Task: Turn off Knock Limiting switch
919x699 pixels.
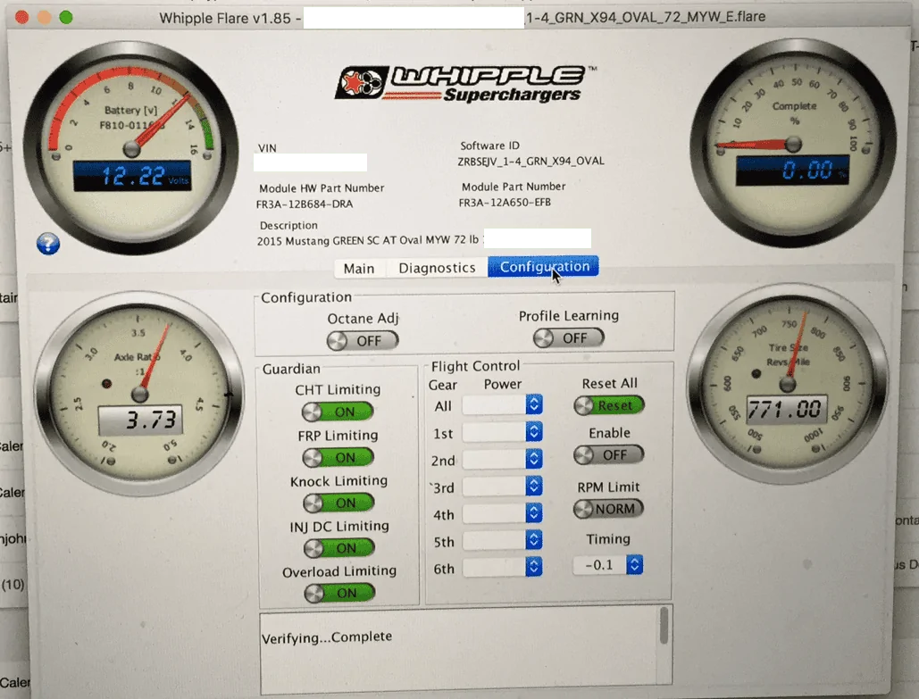Action: [x=338, y=503]
